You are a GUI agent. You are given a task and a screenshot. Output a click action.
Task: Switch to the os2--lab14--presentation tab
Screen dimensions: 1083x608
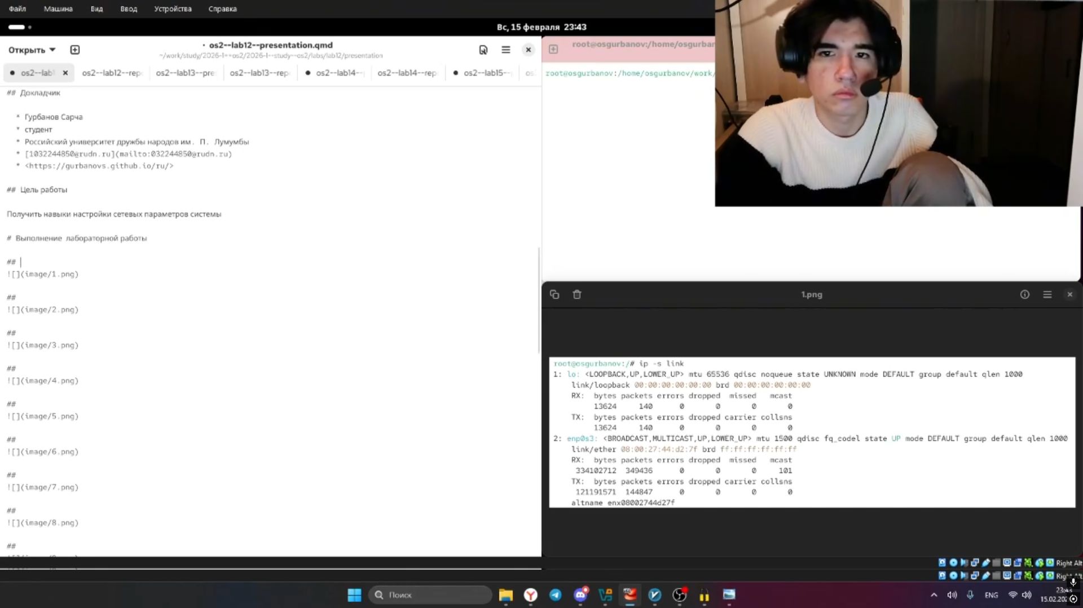tap(335, 73)
